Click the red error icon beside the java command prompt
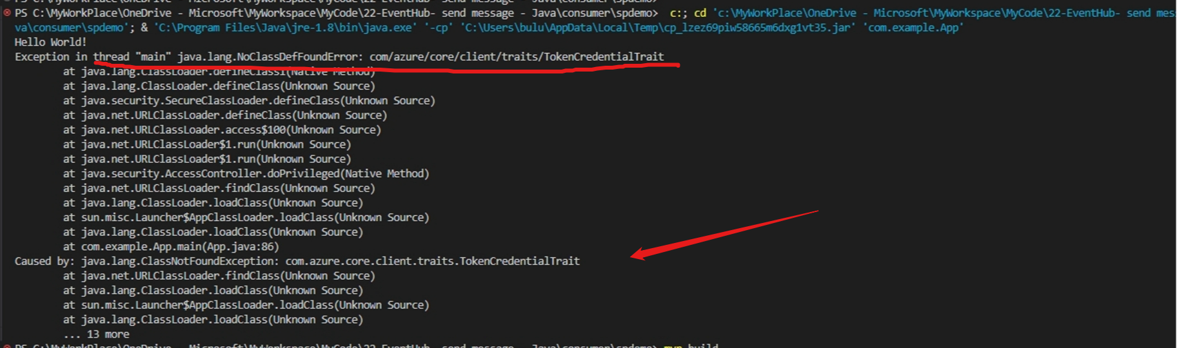Screen dimensions: 1177x348 click(x=7, y=13)
